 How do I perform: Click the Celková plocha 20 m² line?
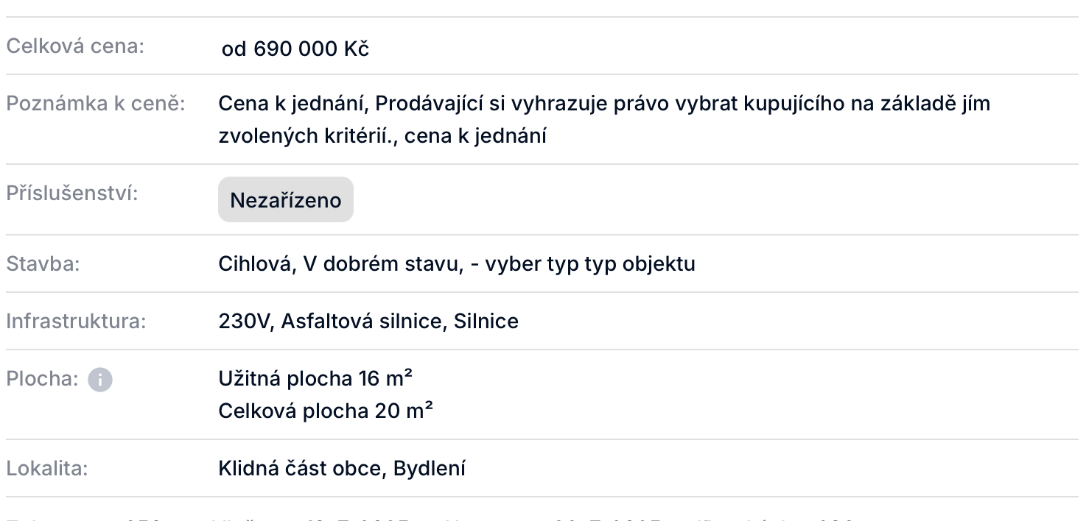point(326,410)
